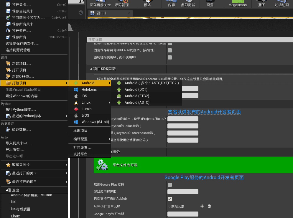Click the Android (DXT) robot icon
This screenshot has height=218, width=293.
(119, 90)
